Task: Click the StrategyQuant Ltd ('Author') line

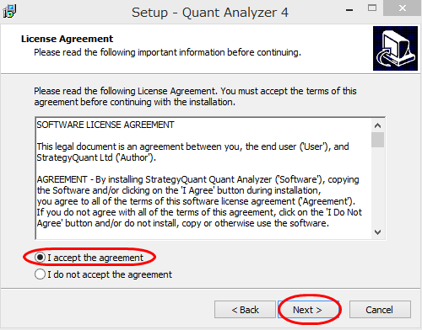Action: click(96, 157)
